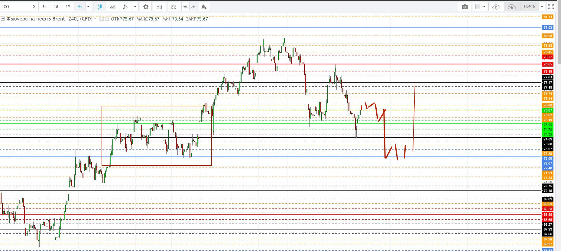Image resolution: width=561 pixels, height=251 pixels.
Task: Click eye icon next to Brent legend
Action: tap(102, 19)
